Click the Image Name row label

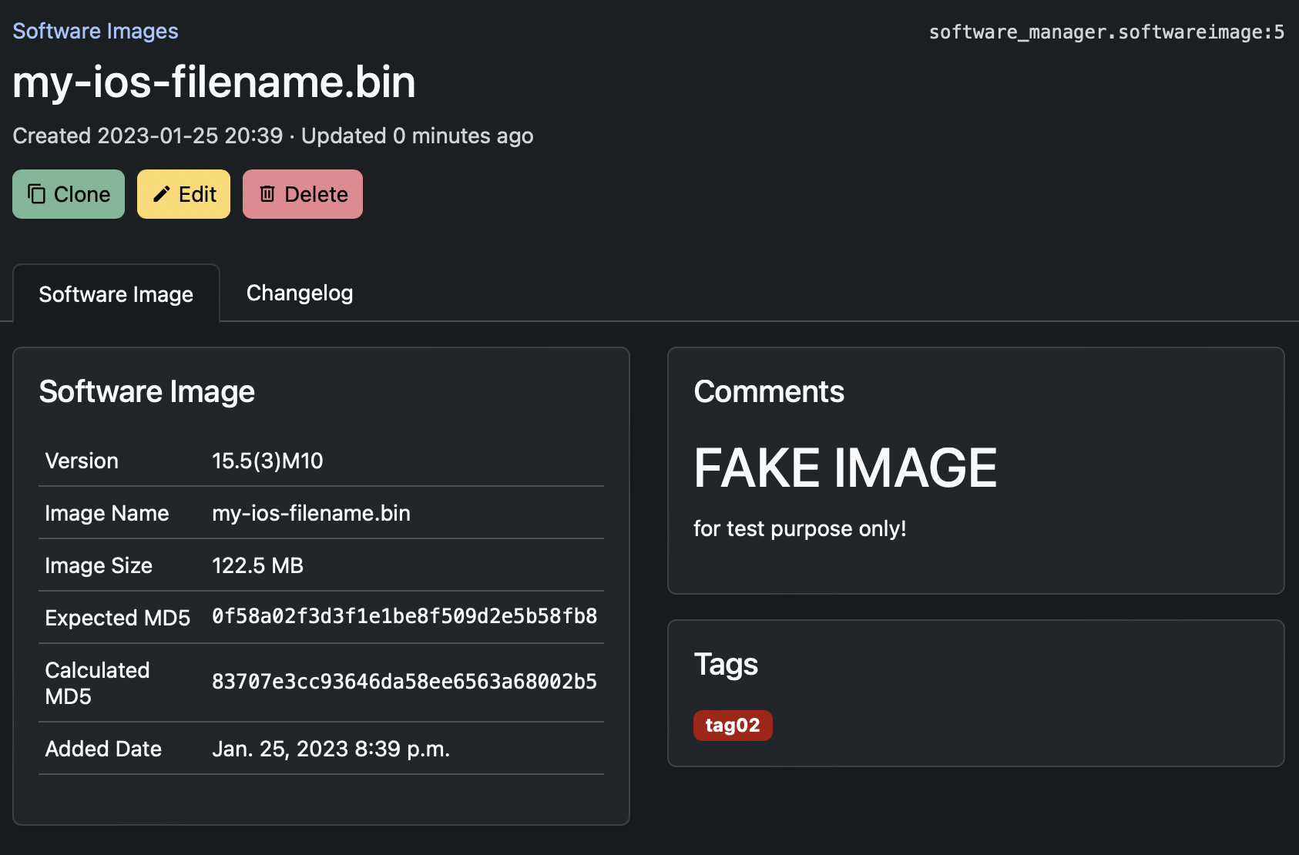coord(107,513)
